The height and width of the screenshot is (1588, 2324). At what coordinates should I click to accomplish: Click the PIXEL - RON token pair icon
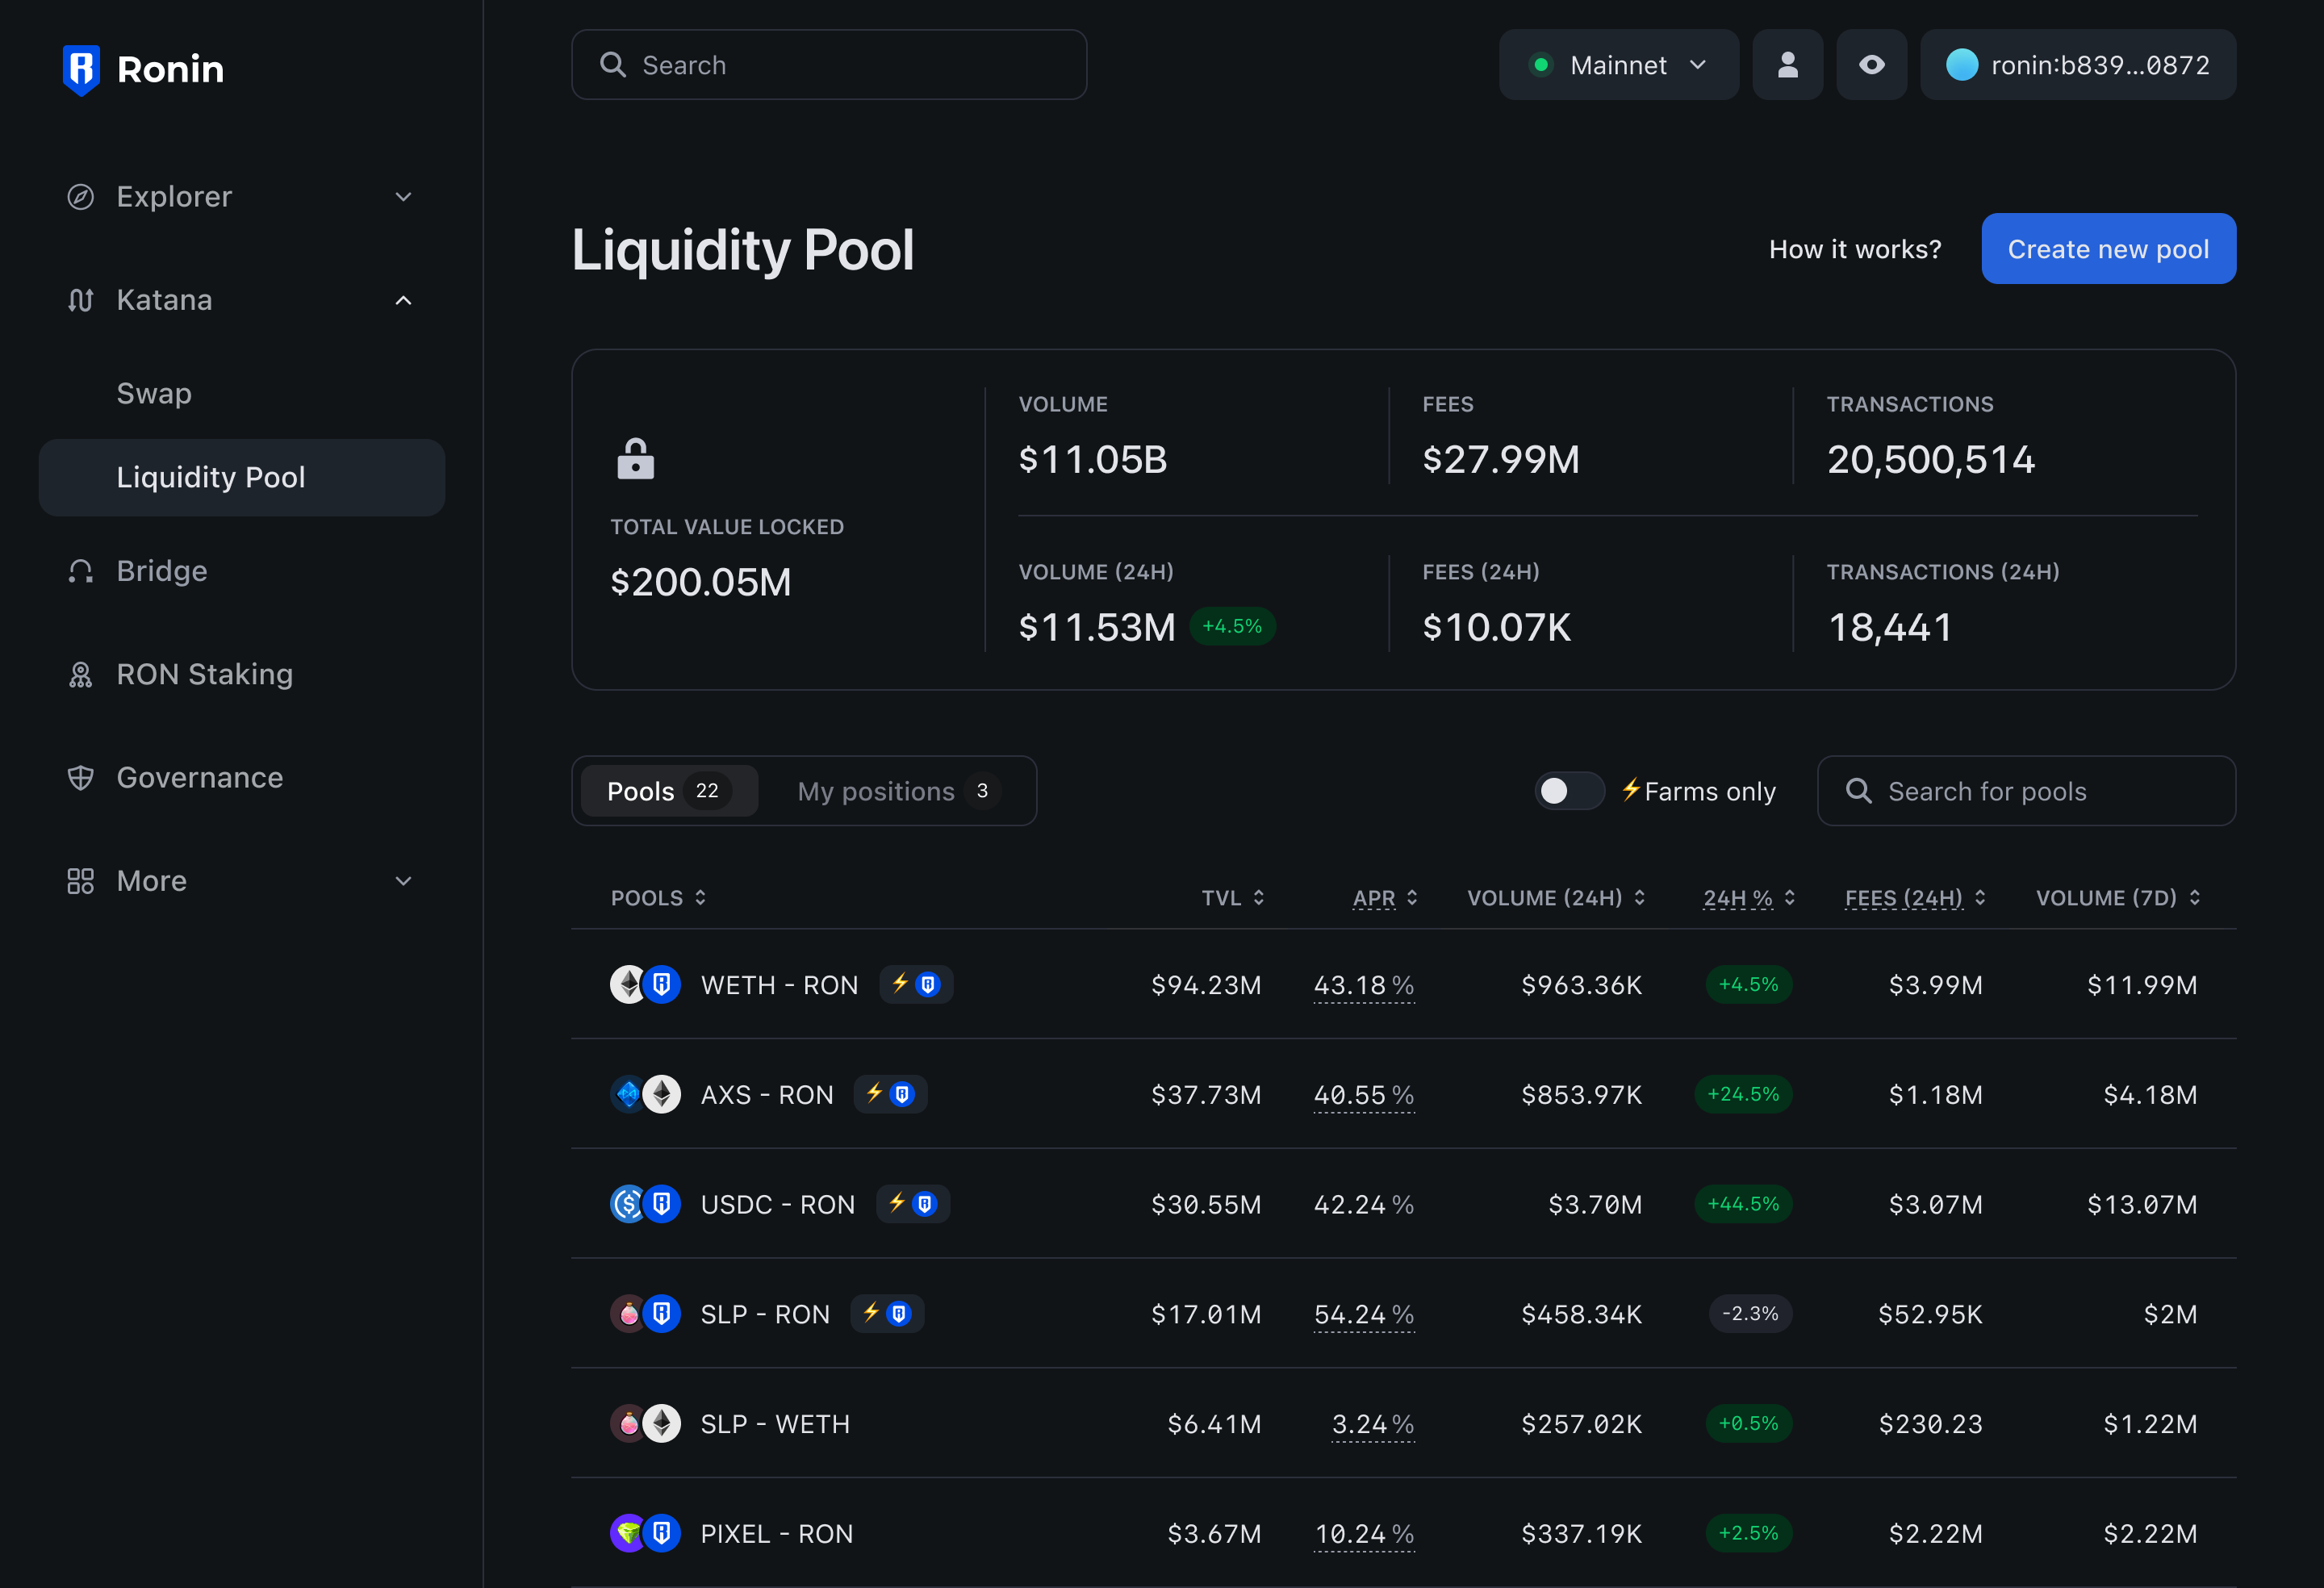(x=645, y=1534)
